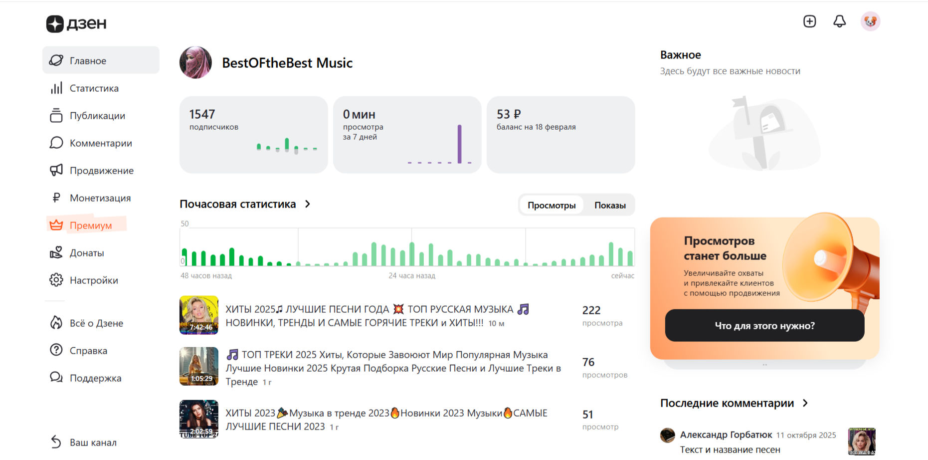Open the 1547 подписчиков card
This screenshot has width=928, height=460.
pos(253,135)
